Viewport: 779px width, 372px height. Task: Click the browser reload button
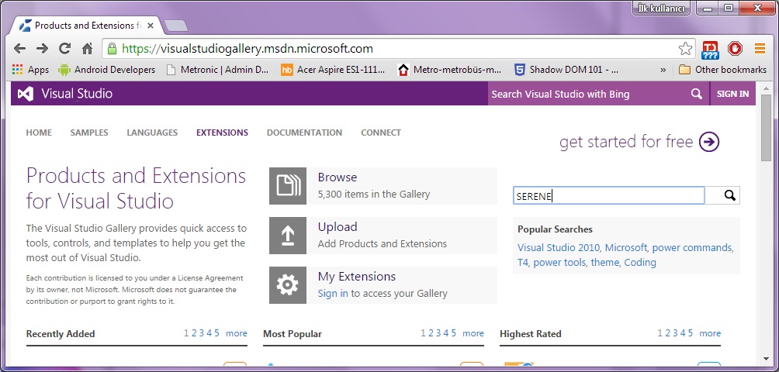[x=64, y=49]
